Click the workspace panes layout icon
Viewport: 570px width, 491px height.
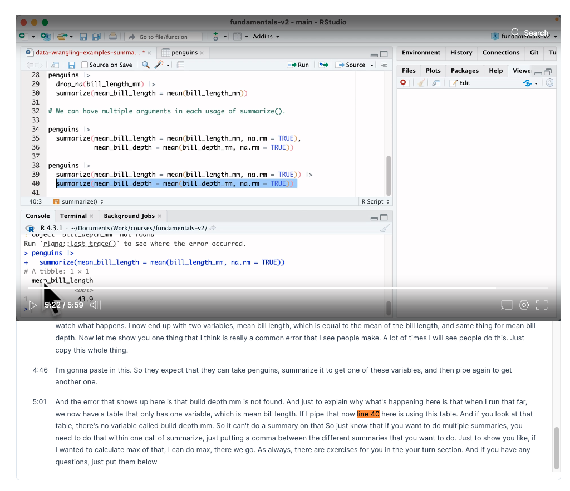click(x=237, y=36)
